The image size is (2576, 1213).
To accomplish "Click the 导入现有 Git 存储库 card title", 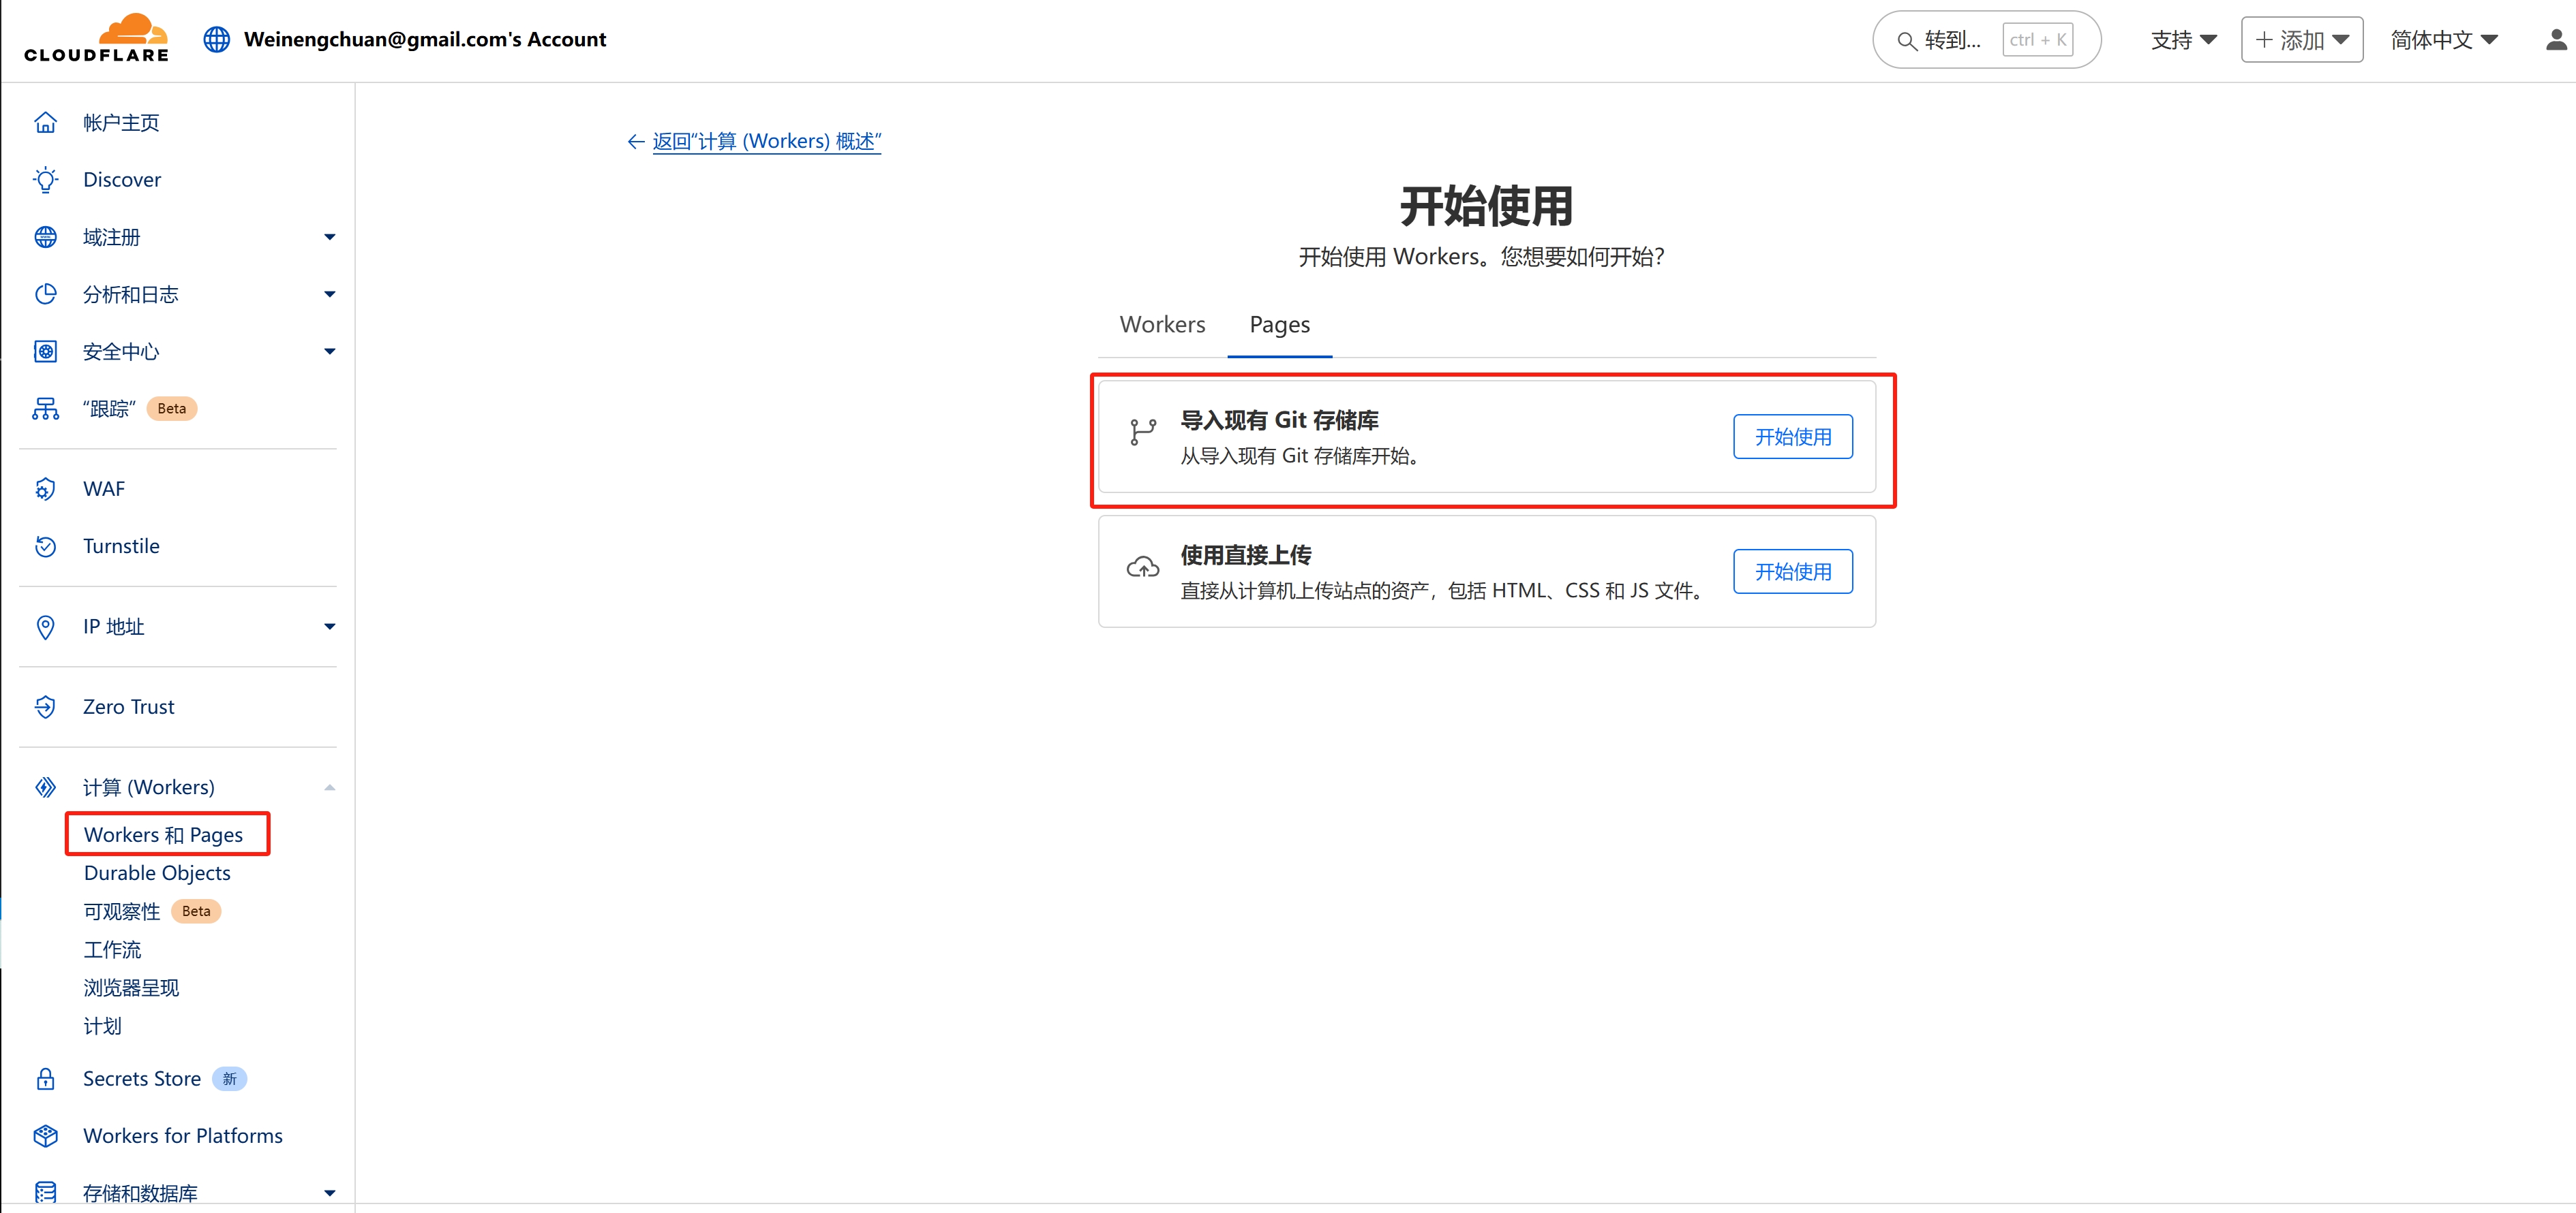I will [x=1279, y=421].
